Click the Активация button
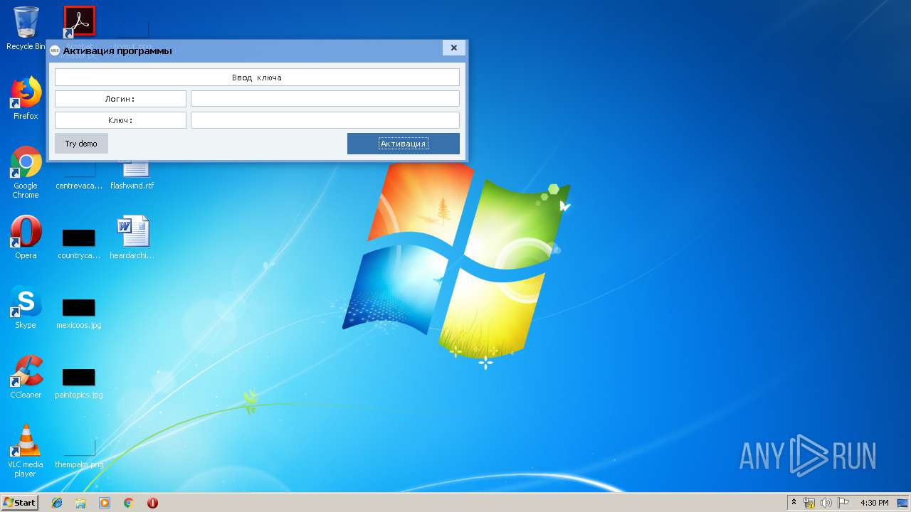 (x=404, y=144)
